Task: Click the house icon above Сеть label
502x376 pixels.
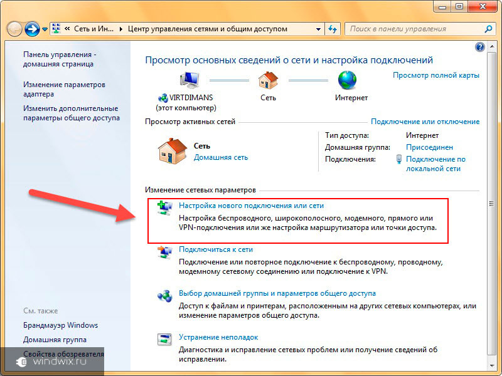Action: tap(268, 80)
